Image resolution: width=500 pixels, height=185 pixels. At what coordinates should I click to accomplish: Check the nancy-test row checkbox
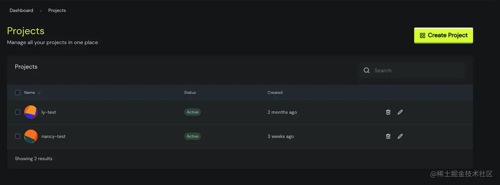click(18, 136)
